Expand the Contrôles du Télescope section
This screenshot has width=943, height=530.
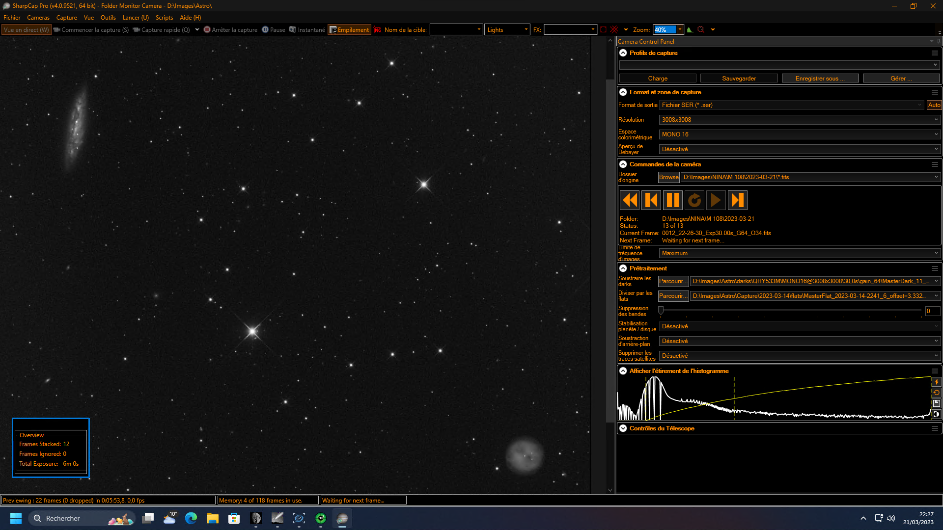click(623, 428)
